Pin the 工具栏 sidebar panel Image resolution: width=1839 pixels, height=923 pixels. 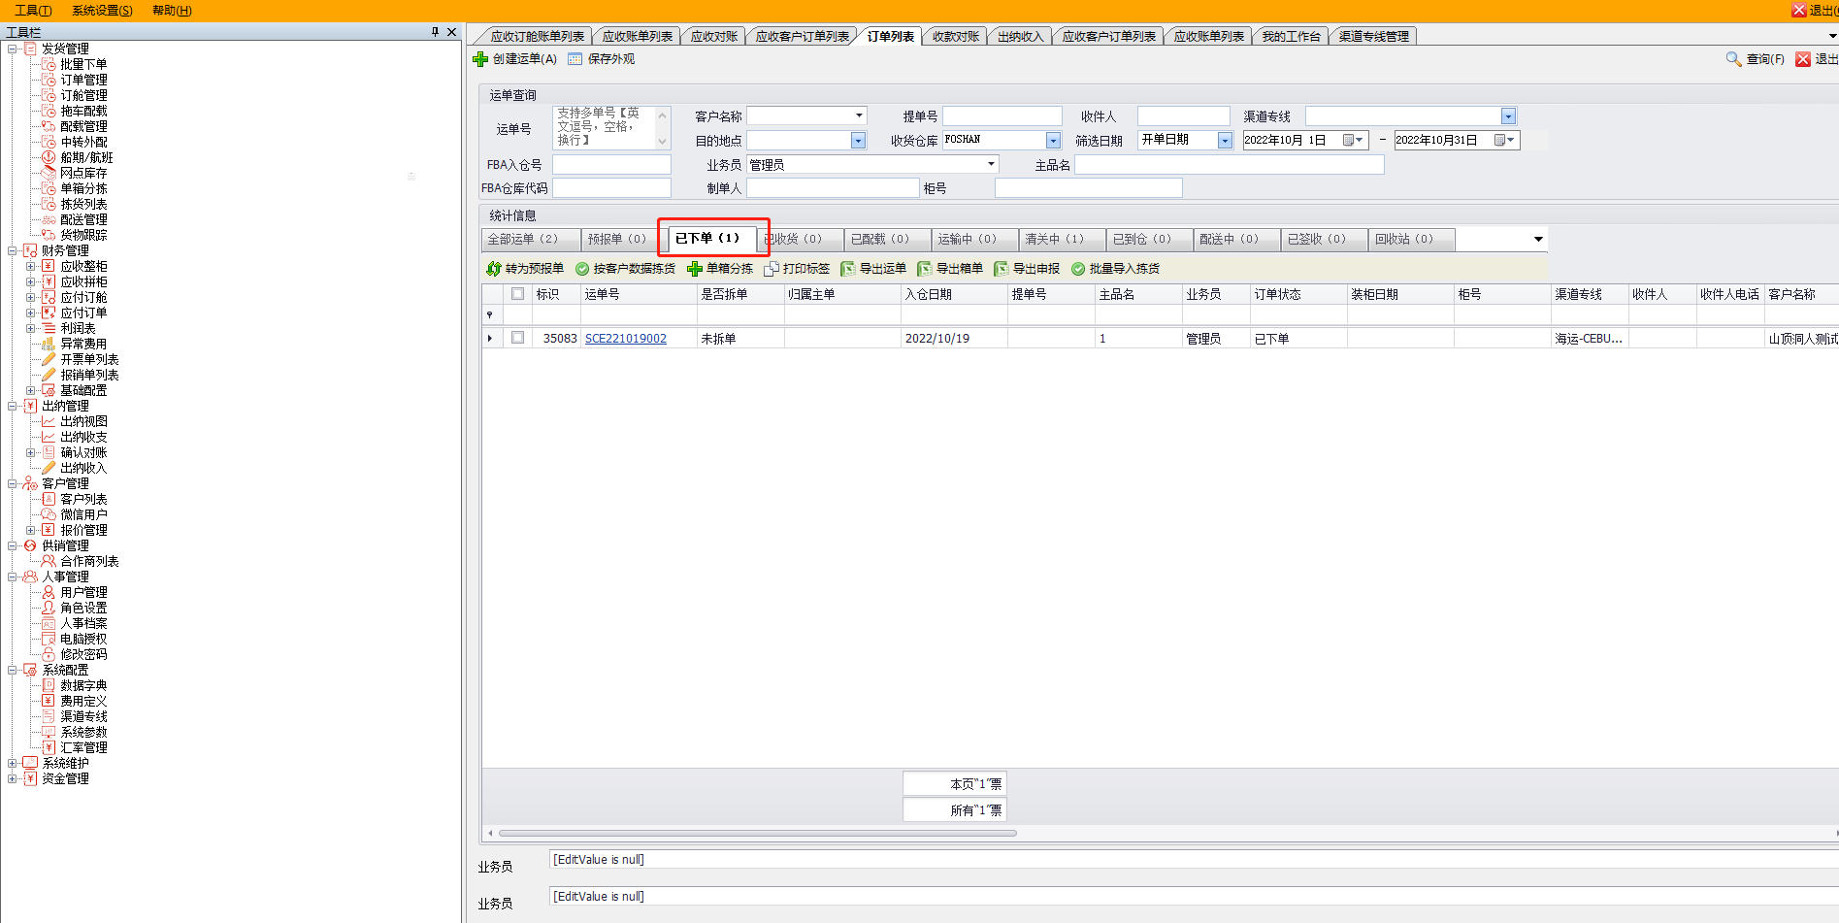[x=435, y=32]
